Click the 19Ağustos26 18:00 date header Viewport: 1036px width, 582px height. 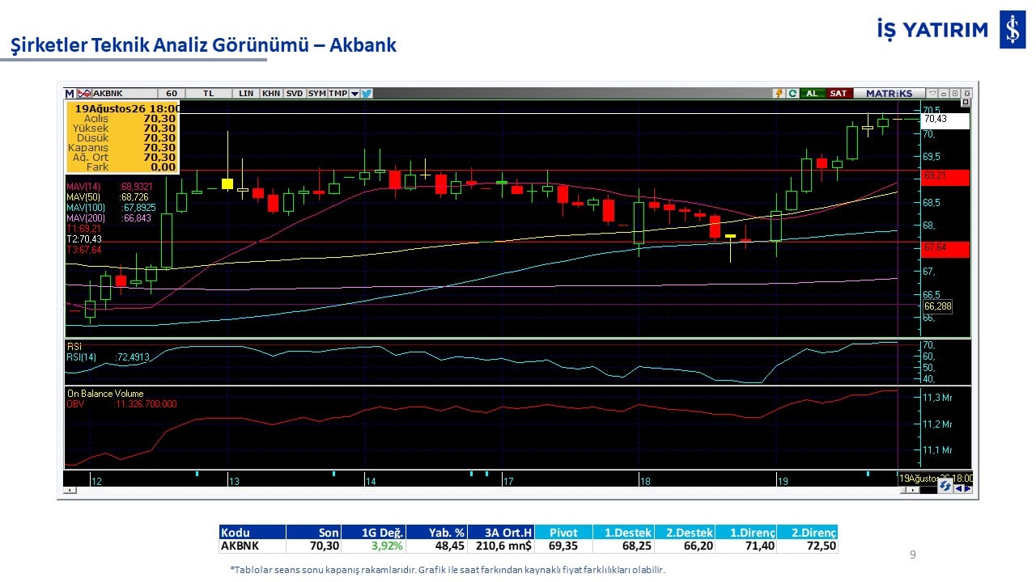[126, 108]
